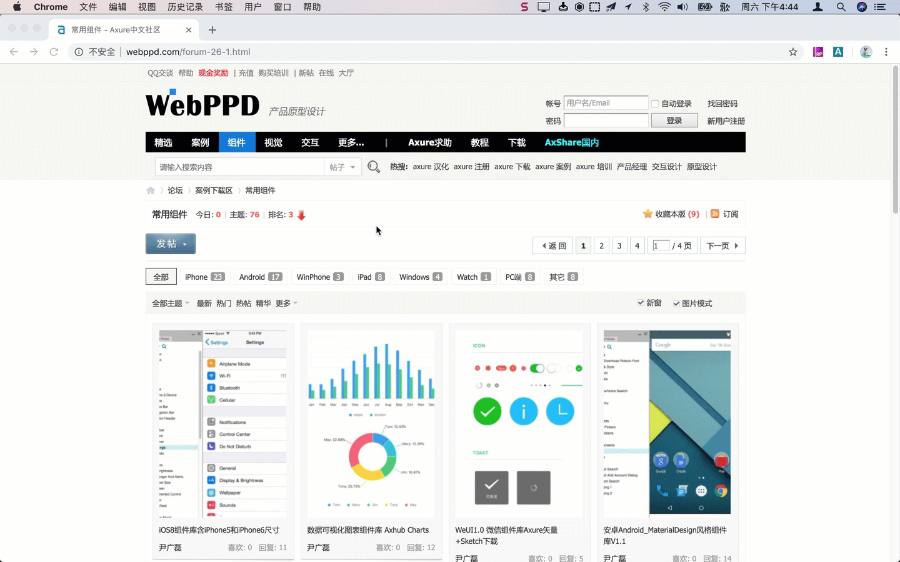The height and width of the screenshot is (562, 900).
Task: Toggle the 图片模式 checkbox
Action: (x=676, y=303)
